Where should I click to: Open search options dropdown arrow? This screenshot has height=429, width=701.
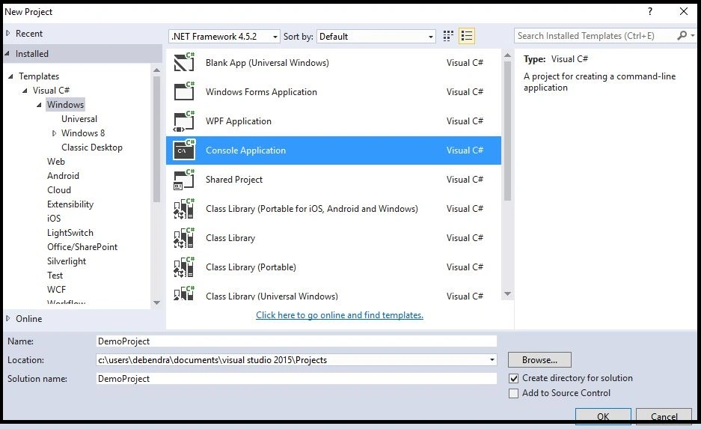693,35
